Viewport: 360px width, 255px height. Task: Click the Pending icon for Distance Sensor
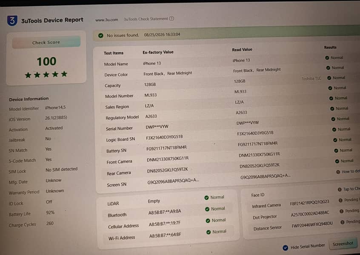point(342,222)
